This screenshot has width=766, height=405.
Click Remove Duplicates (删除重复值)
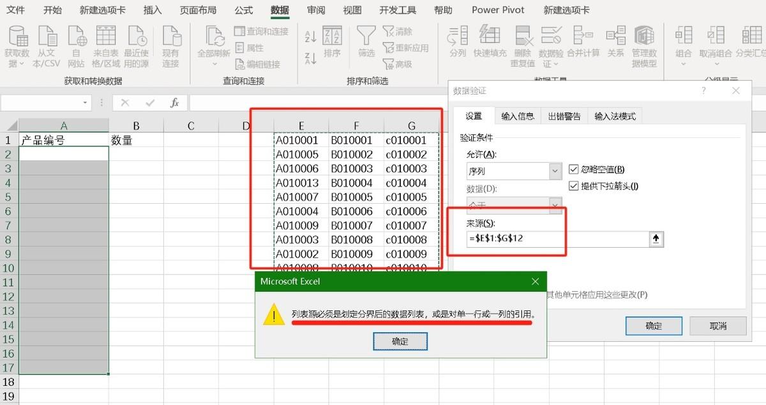[523, 46]
